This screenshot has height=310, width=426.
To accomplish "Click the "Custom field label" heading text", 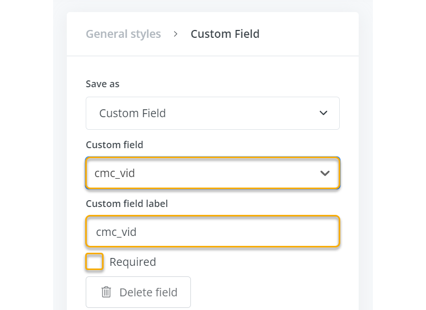I will point(127,203).
